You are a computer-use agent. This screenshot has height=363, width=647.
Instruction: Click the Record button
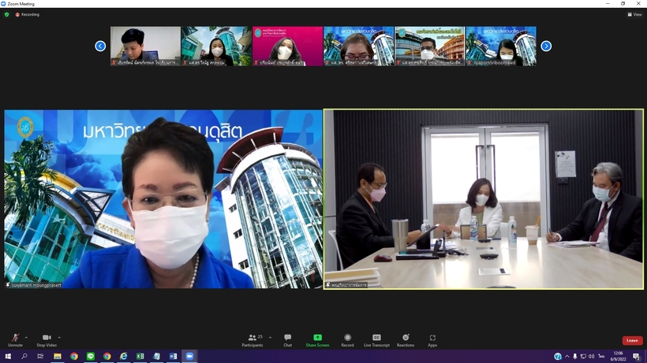tap(347, 340)
